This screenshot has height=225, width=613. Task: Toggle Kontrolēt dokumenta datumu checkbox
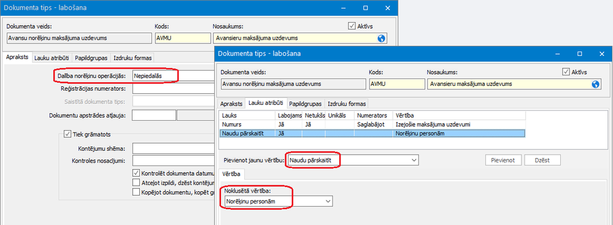coord(136,173)
